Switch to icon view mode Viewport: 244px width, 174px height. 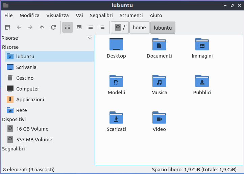(x=68, y=27)
